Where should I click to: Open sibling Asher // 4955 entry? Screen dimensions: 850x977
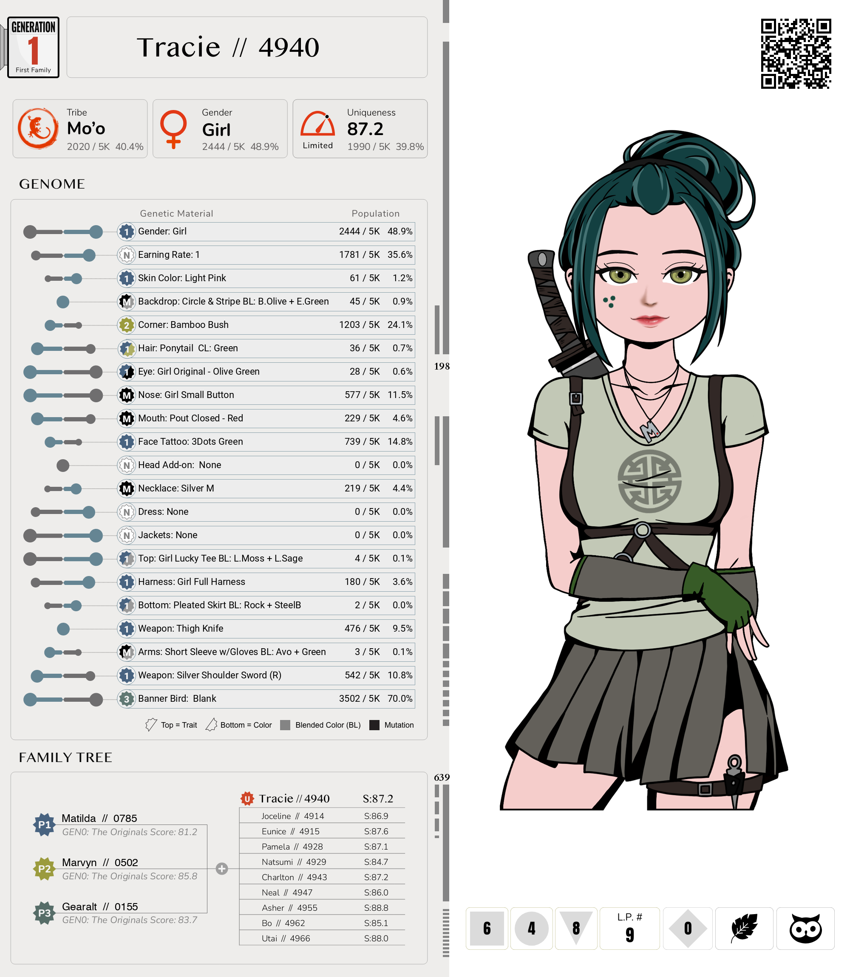289,907
